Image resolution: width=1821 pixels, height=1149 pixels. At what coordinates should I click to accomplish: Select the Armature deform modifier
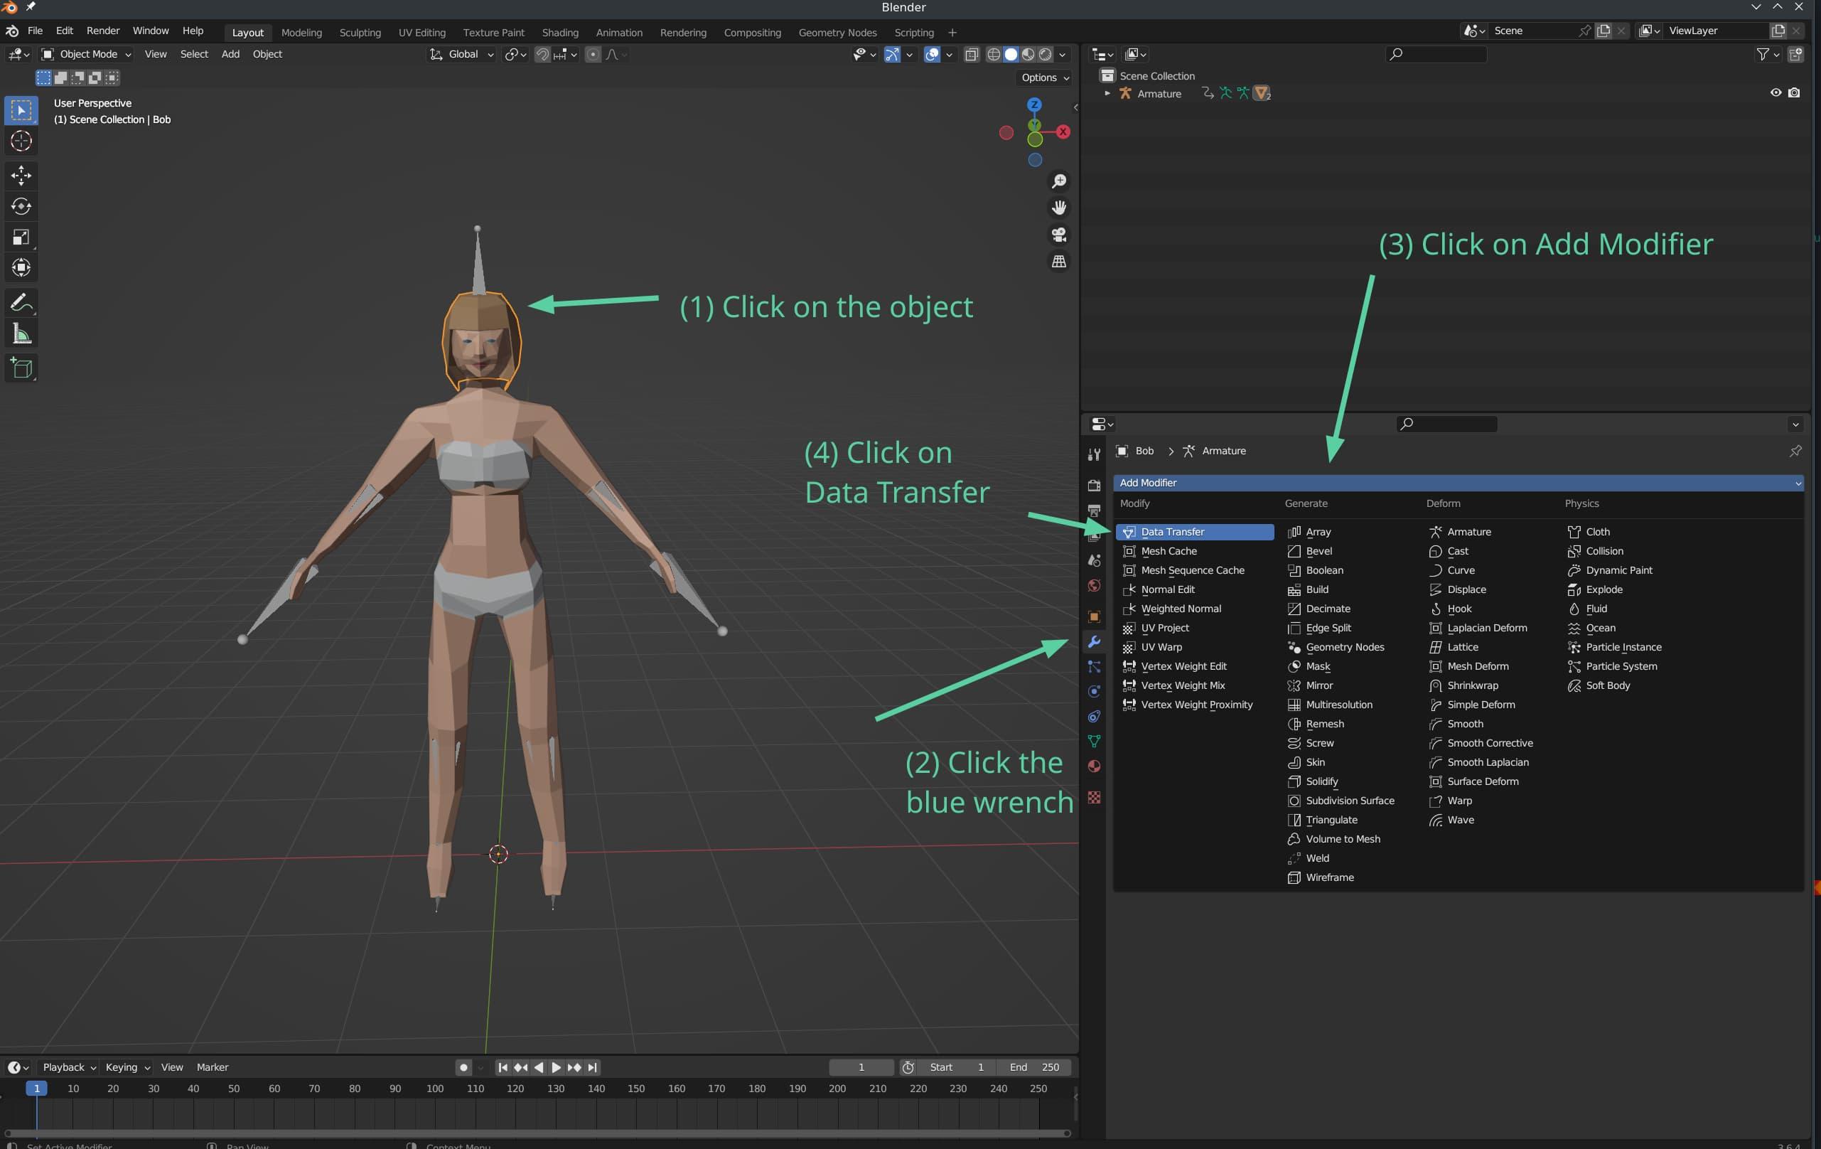pos(1468,531)
